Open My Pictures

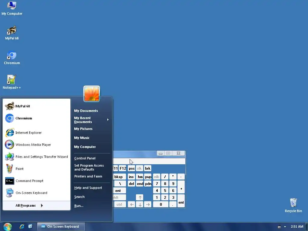(91, 129)
